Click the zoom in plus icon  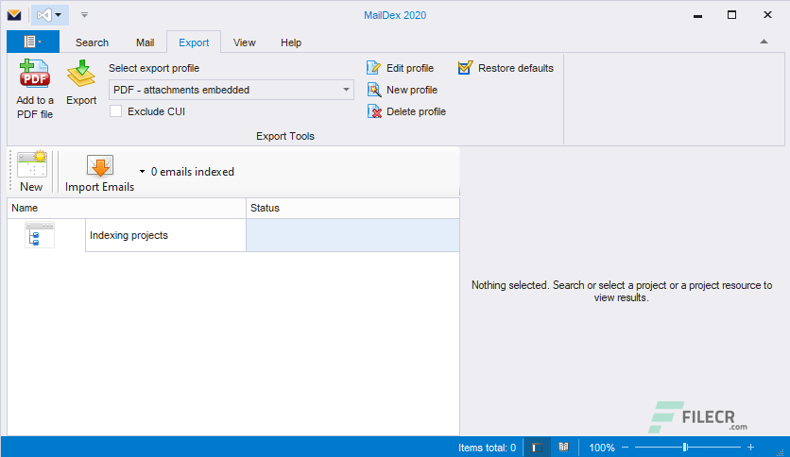(750, 447)
